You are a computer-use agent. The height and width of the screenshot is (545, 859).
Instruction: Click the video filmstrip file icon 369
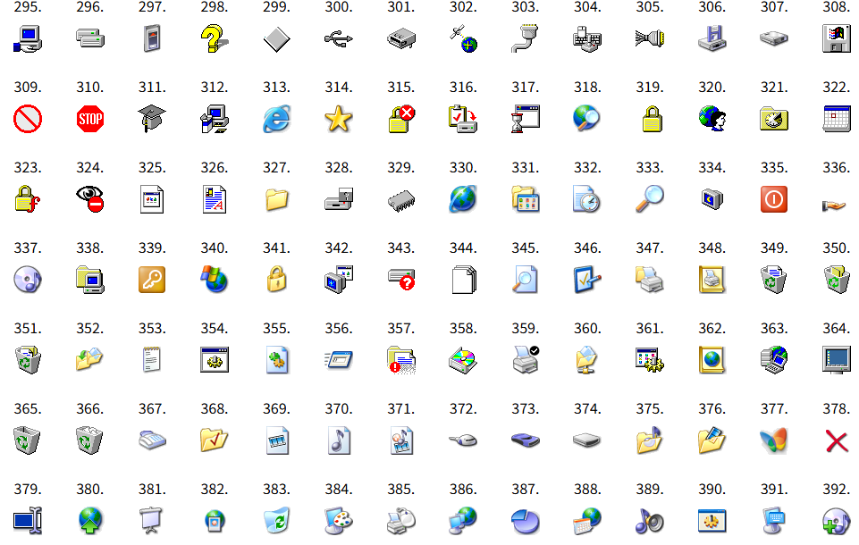pyautogui.click(x=276, y=440)
